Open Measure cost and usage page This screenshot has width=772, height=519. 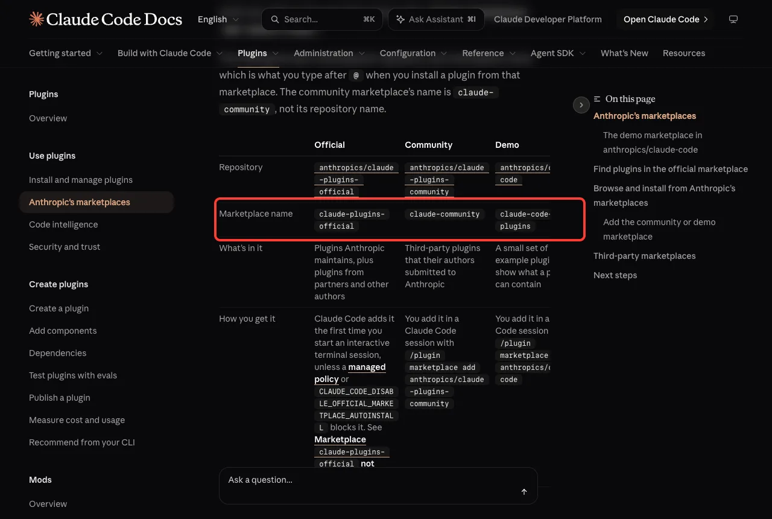(77, 420)
